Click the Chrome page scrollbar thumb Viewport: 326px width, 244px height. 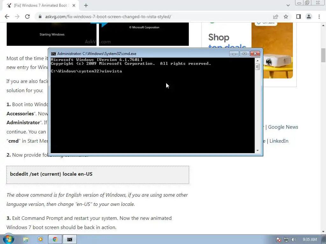pyautogui.click(x=323, y=55)
